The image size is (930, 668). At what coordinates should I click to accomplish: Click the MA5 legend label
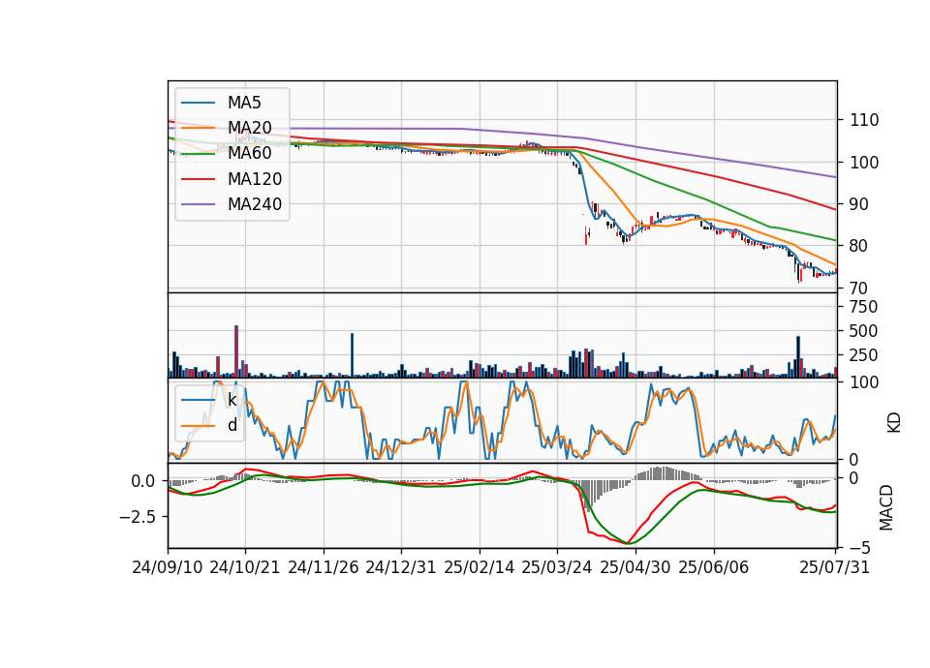point(244,103)
